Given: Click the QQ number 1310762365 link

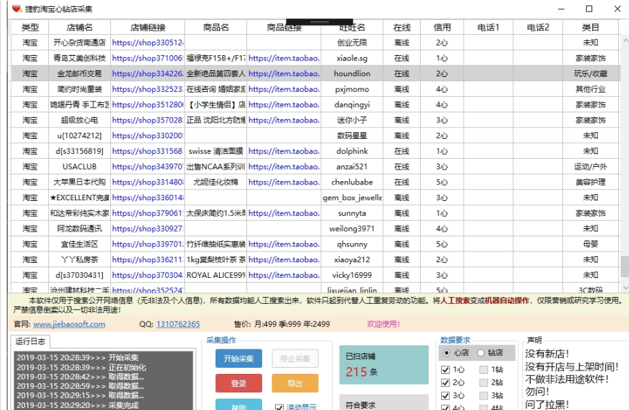Looking at the screenshot, I should pos(178,324).
